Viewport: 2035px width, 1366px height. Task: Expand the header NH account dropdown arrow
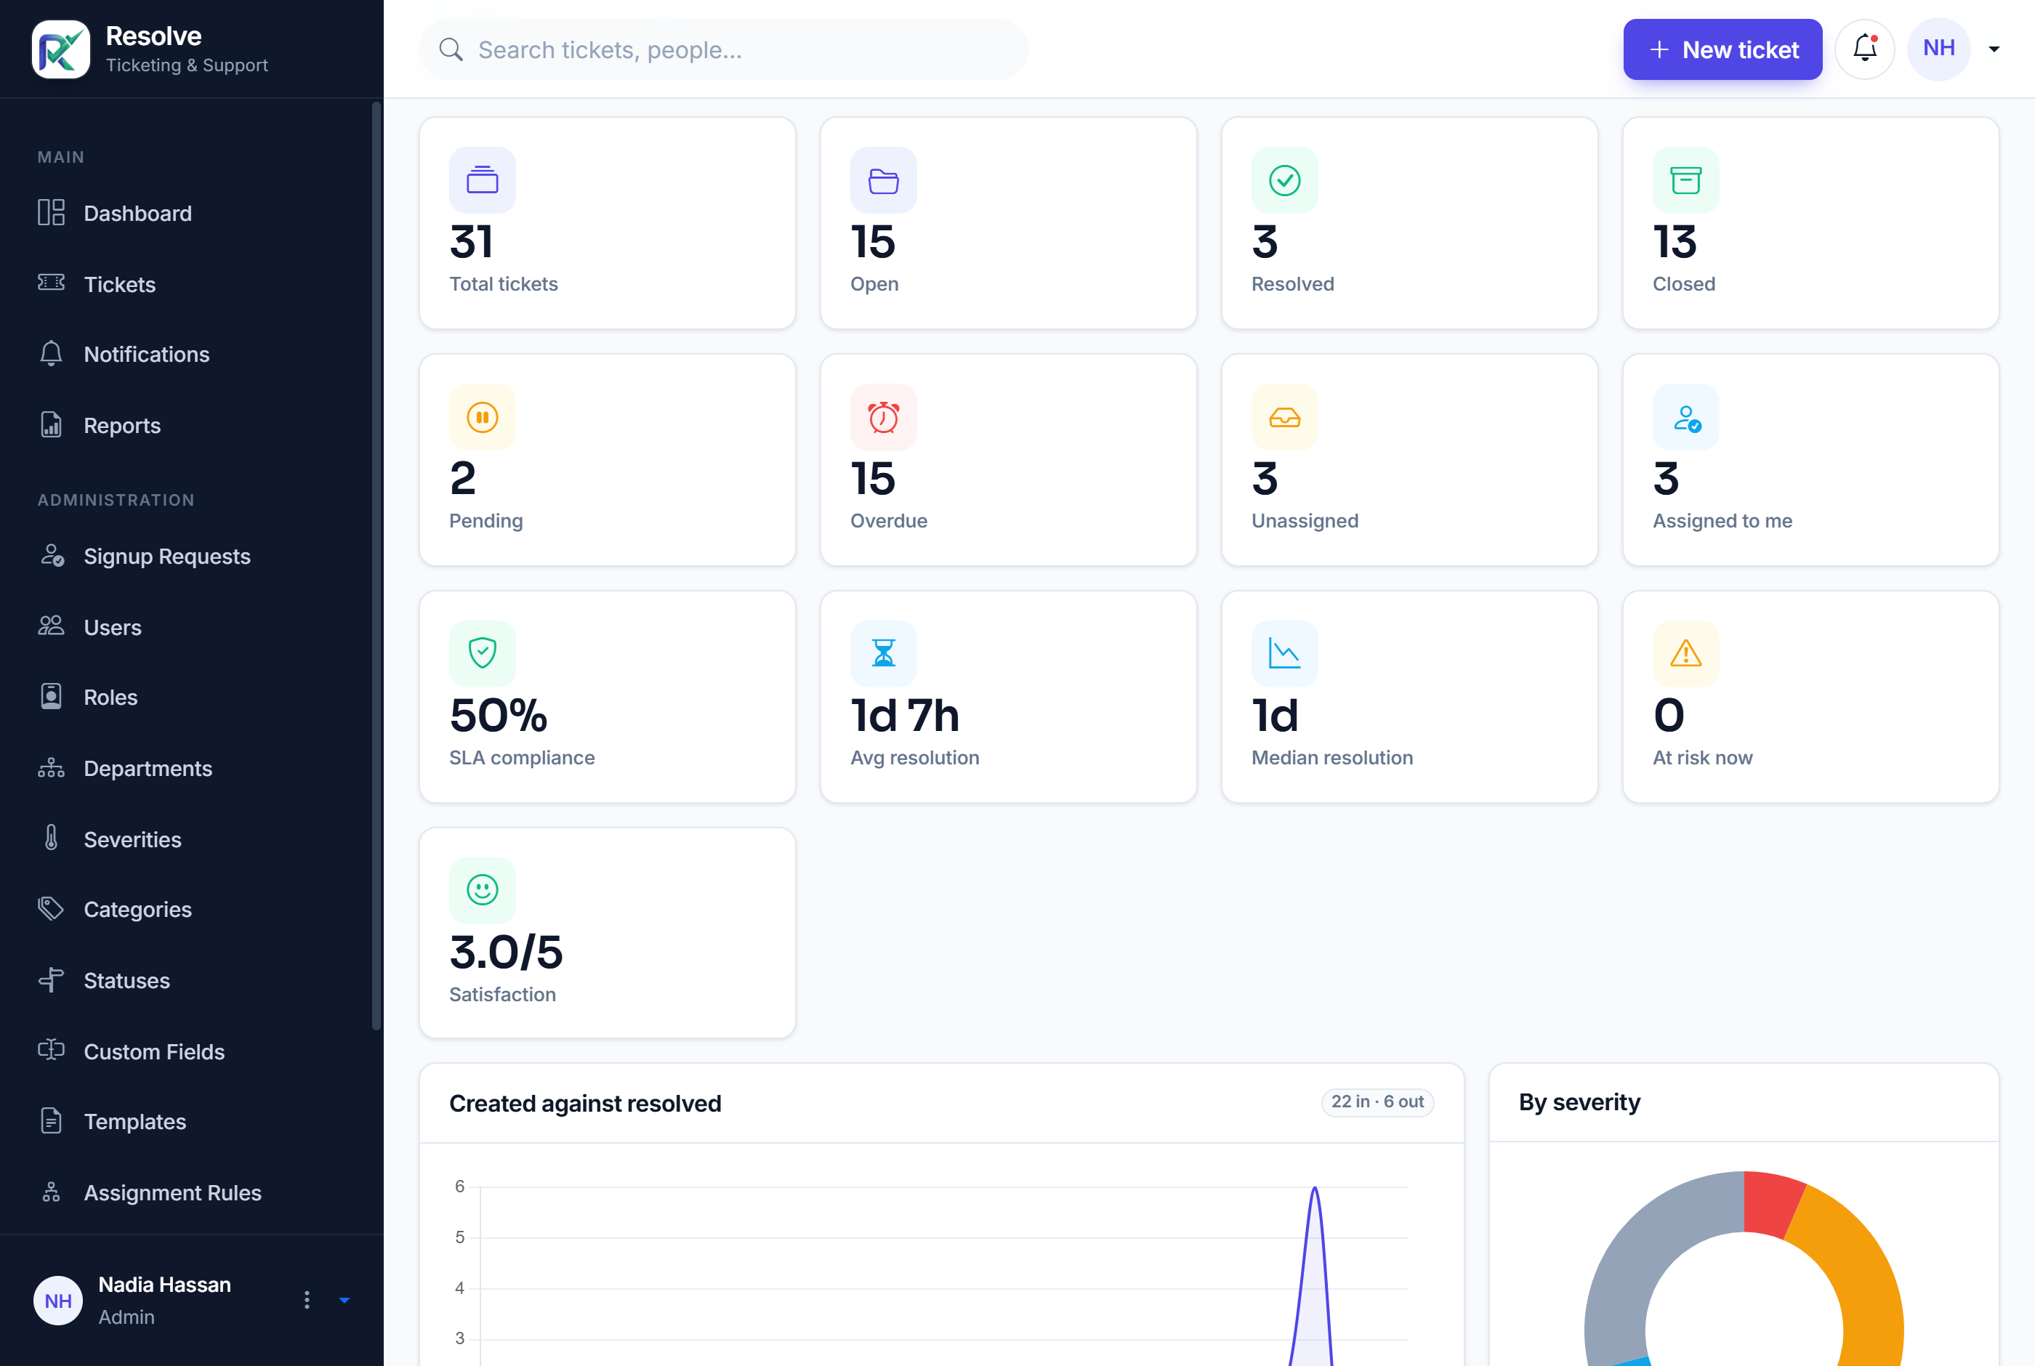click(x=1993, y=49)
